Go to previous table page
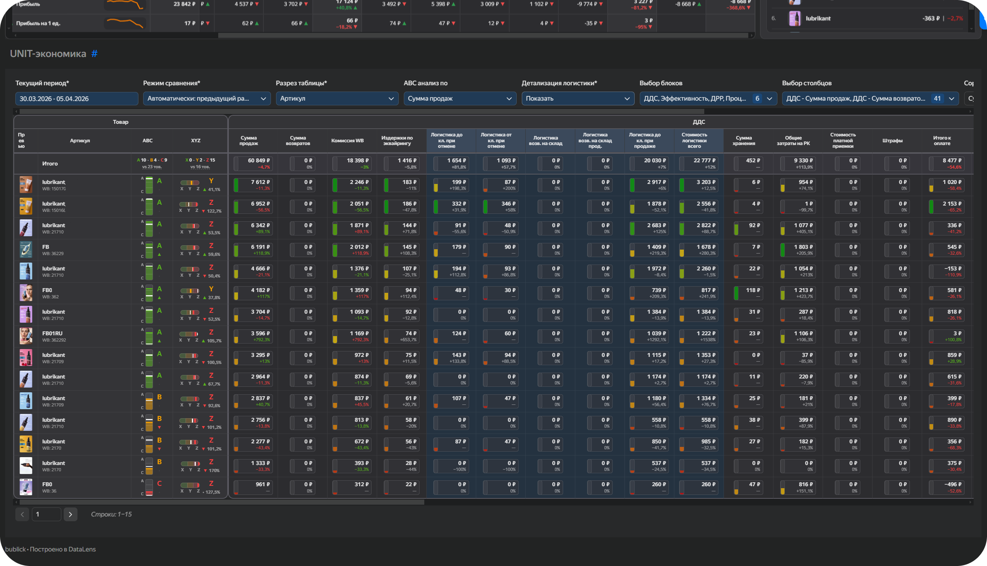Image resolution: width=987 pixels, height=566 pixels. click(x=22, y=514)
